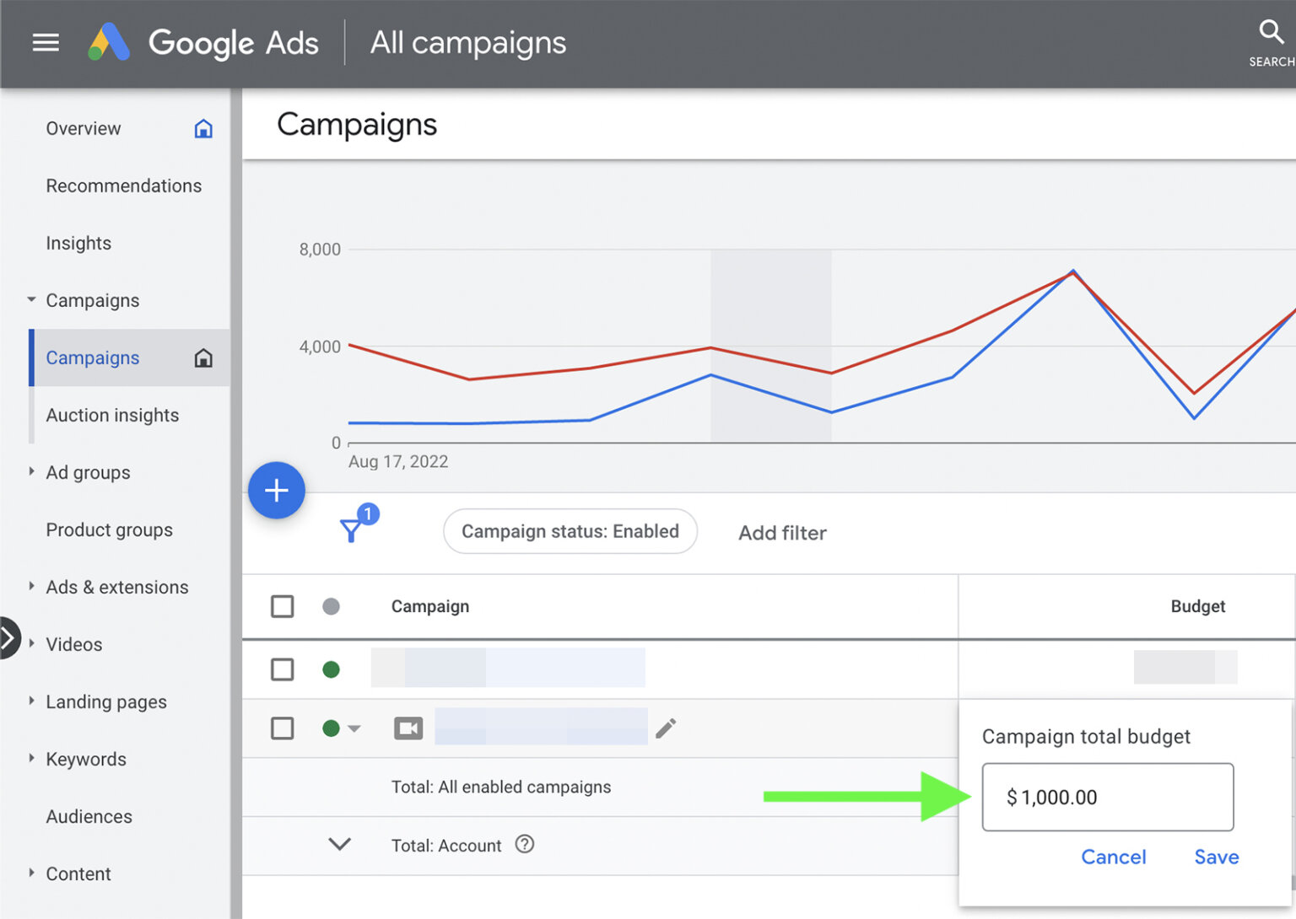Click the blue plus button to create campaign
Screen dimensions: 1296x919
point(277,490)
